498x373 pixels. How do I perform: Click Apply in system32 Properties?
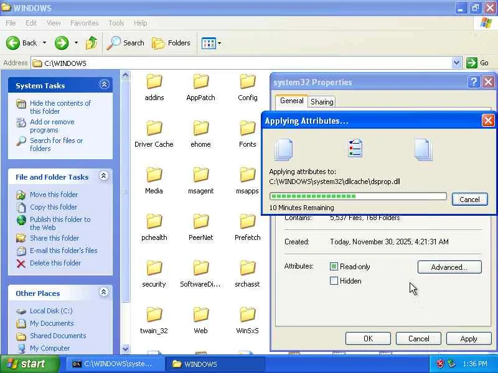469,339
